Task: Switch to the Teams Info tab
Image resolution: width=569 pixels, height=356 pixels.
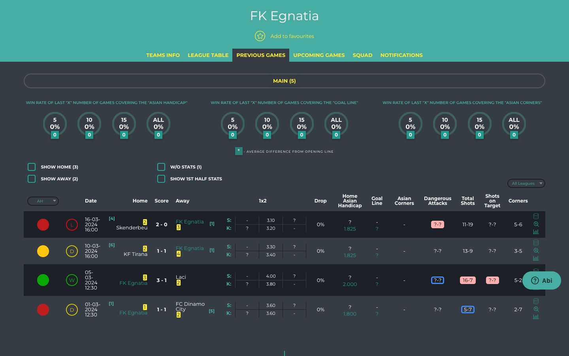Action: click(x=163, y=55)
